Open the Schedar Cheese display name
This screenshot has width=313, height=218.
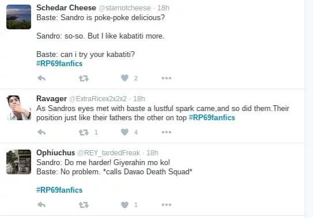click(66, 8)
